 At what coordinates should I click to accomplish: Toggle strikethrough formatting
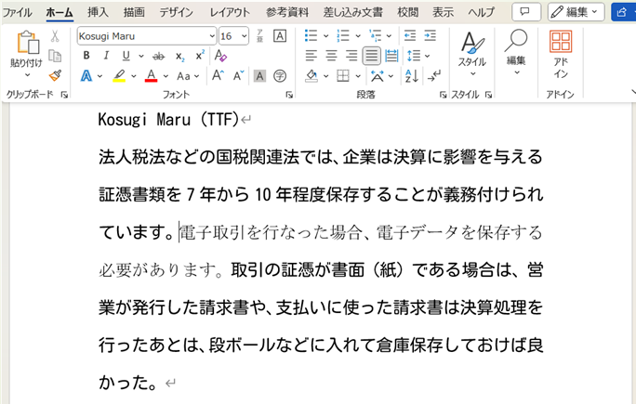pyautogui.click(x=158, y=56)
